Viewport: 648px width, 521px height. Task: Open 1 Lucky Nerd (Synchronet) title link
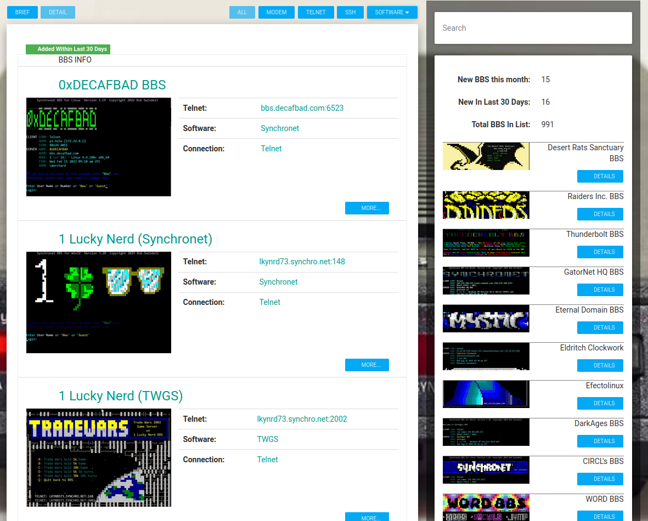pyautogui.click(x=136, y=239)
